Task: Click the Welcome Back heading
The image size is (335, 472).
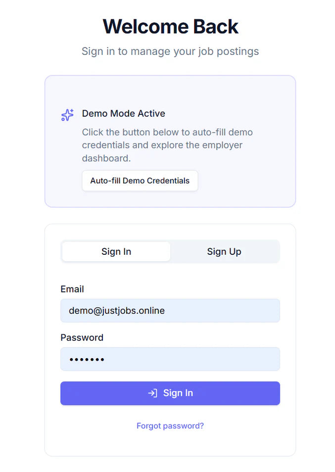Action: point(170,26)
